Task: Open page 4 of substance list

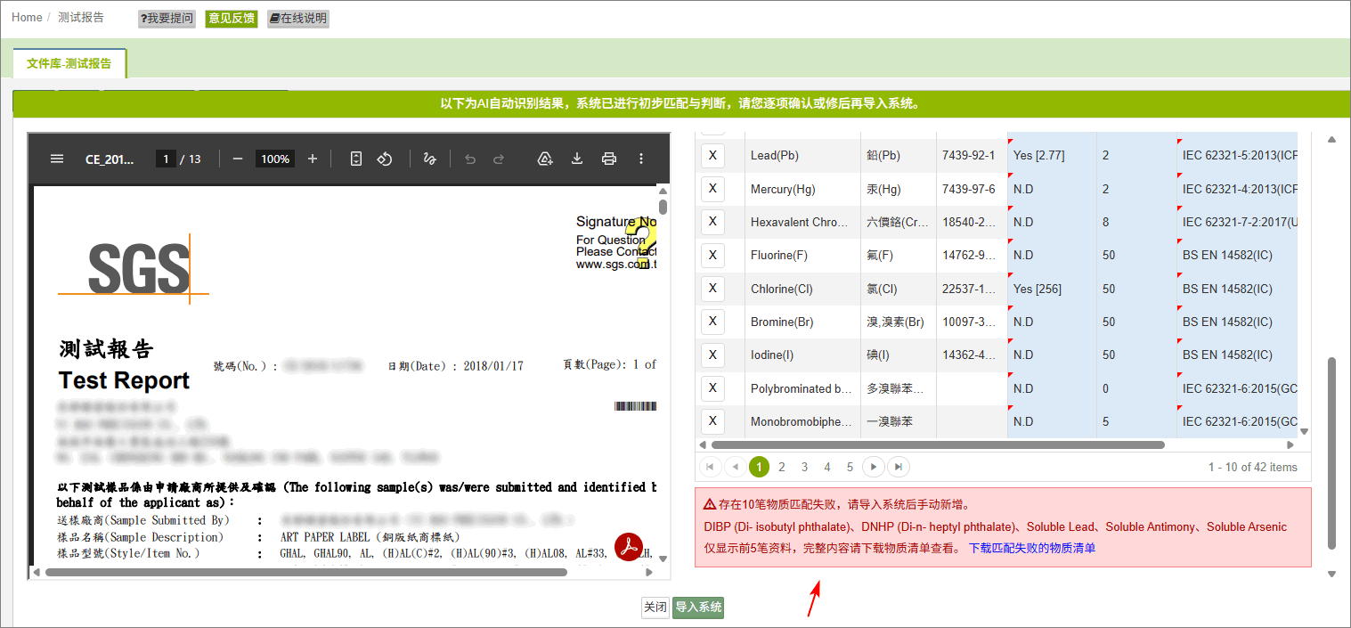Action: point(827,467)
